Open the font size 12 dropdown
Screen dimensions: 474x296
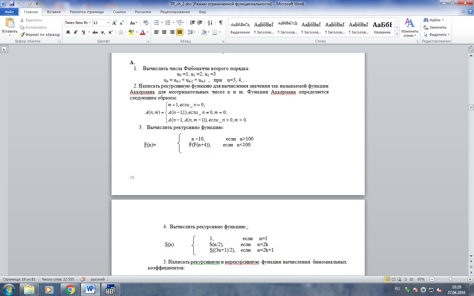click(107, 23)
